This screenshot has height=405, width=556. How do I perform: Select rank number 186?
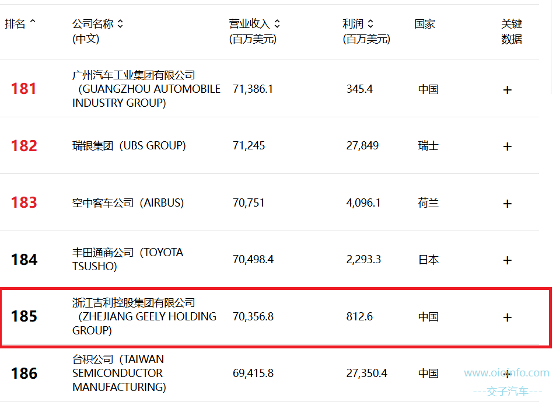tap(24, 373)
